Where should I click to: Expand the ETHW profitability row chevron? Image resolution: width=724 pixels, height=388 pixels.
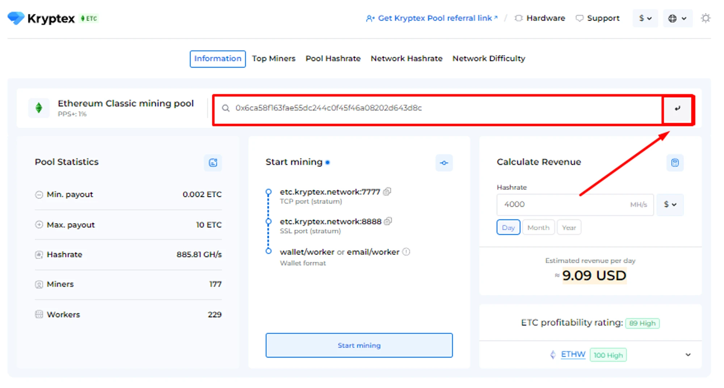(688, 355)
